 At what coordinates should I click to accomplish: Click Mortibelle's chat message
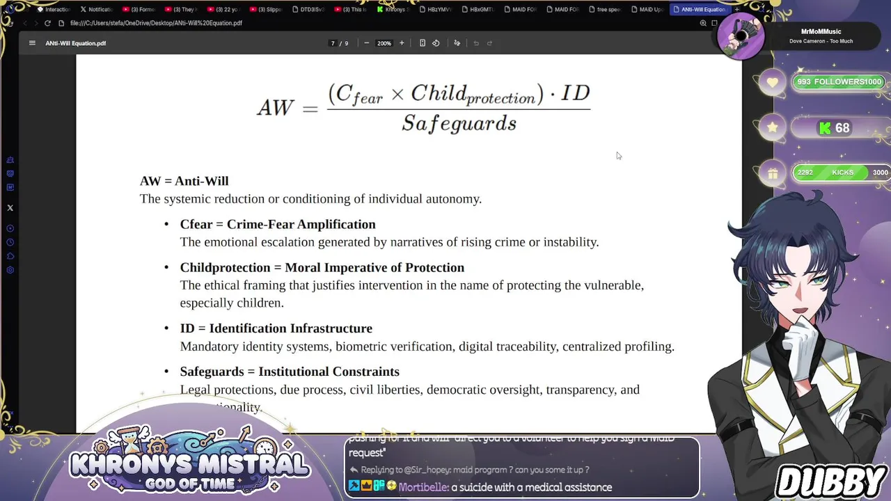click(482, 487)
